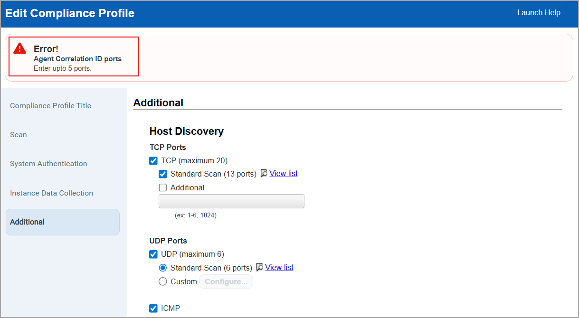Toggle the UDP (maximum 6) checkbox
The height and width of the screenshot is (318, 579).
click(x=153, y=254)
